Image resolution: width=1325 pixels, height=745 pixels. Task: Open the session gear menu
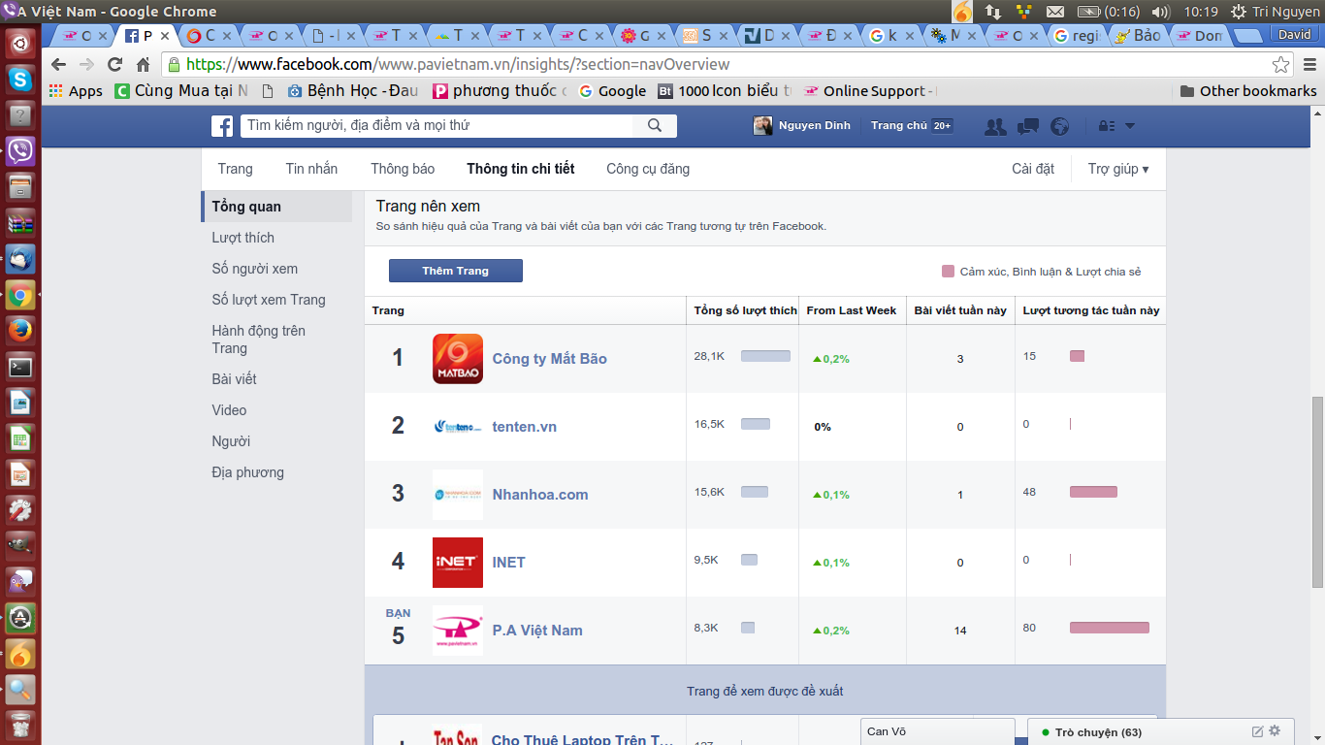point(1239,12)
